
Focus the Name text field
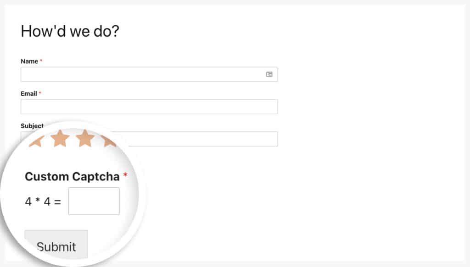pos(149,74)
